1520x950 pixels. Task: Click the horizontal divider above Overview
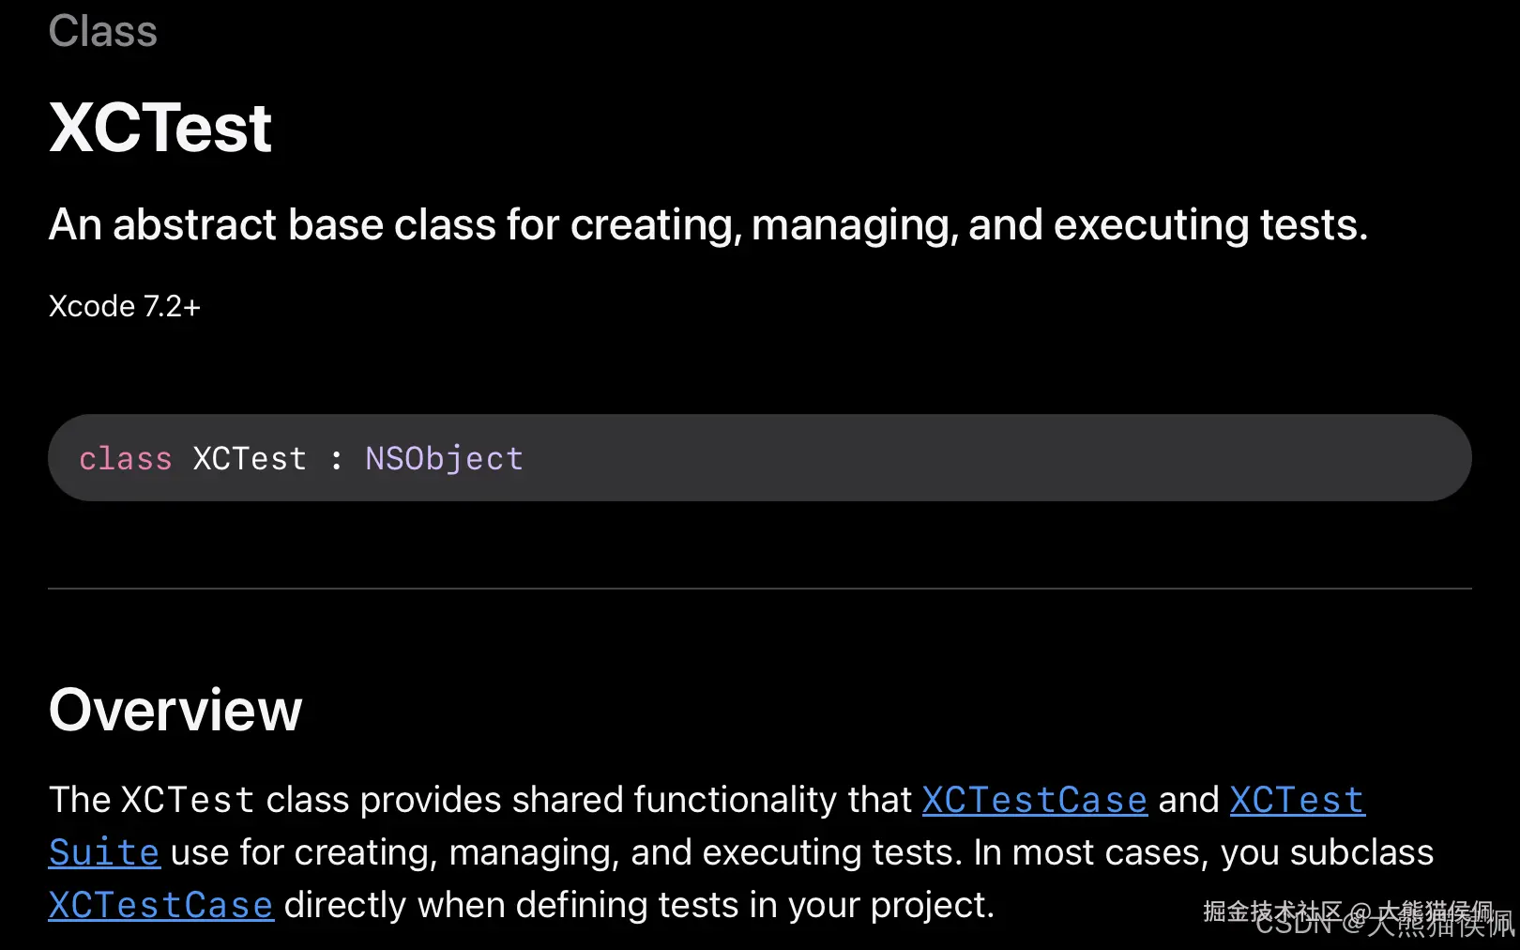click(x=760, y=589)
